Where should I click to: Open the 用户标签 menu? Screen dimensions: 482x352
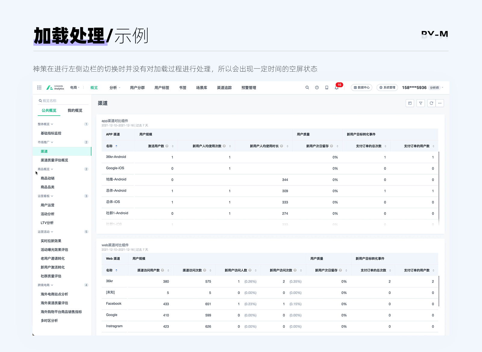point(162,88)
